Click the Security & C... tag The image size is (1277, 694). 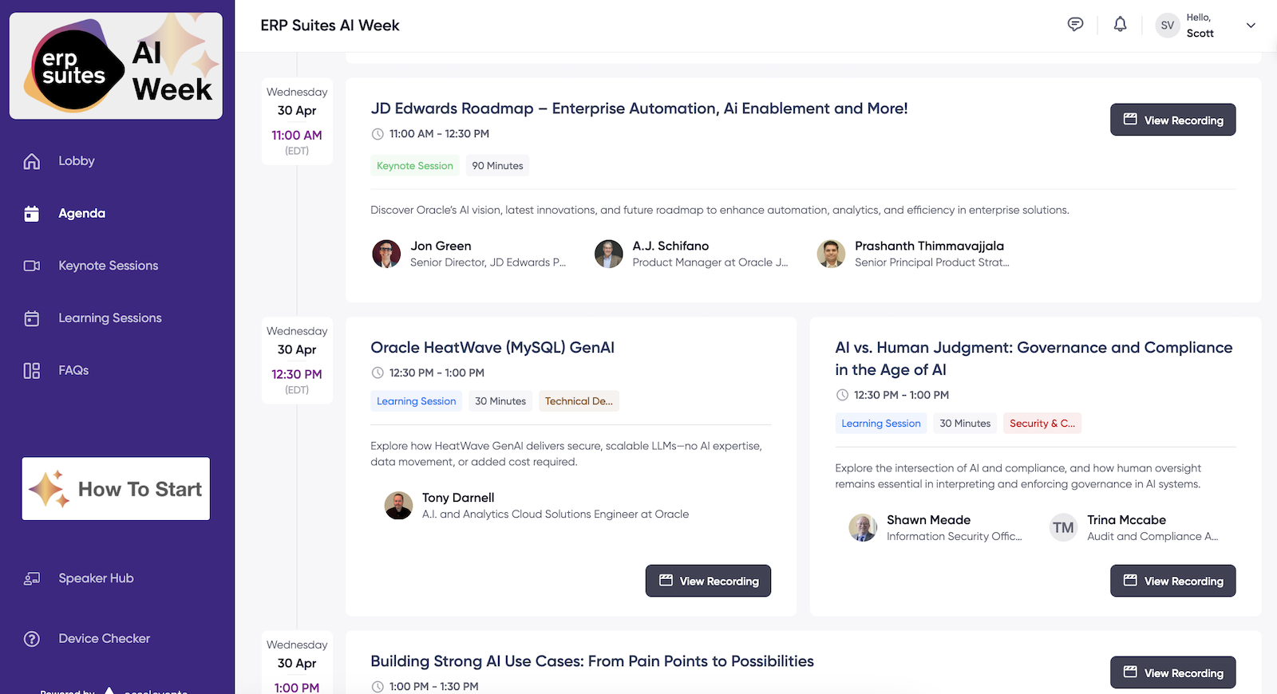pyautogui.click(x=1042, y=424)
